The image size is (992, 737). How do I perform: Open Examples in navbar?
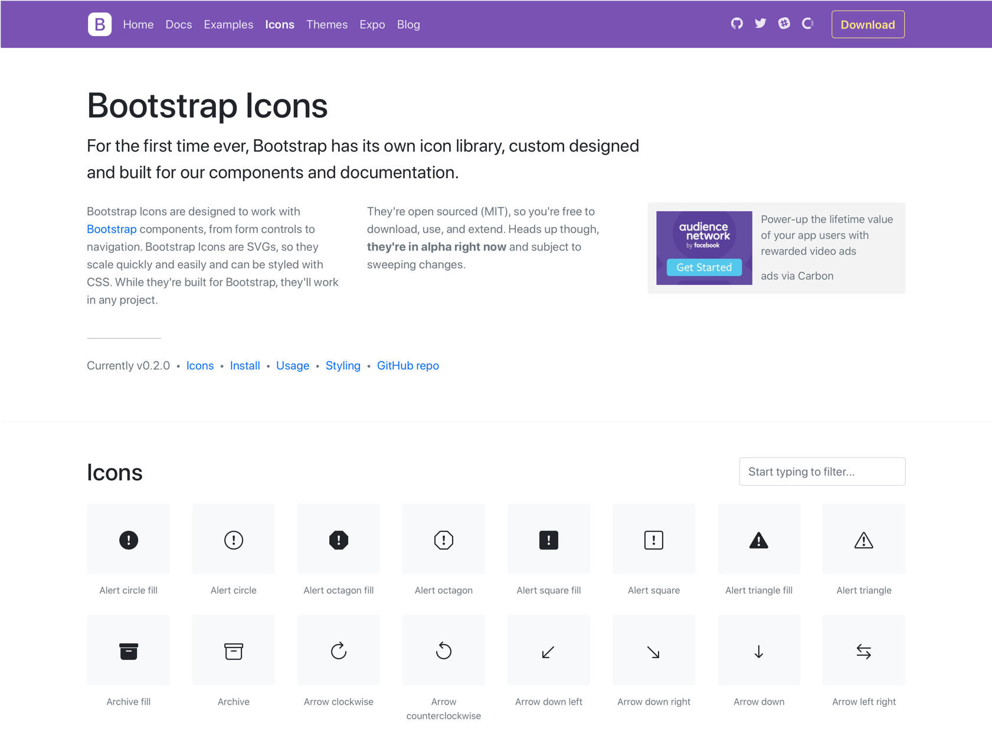point(228,25)
